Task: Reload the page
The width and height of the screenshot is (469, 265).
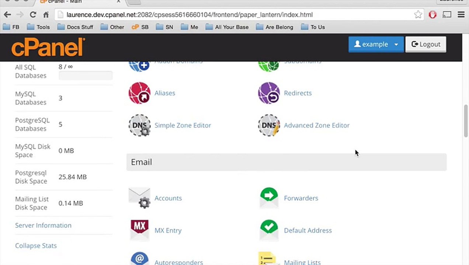Action: [x=33, y=15]
